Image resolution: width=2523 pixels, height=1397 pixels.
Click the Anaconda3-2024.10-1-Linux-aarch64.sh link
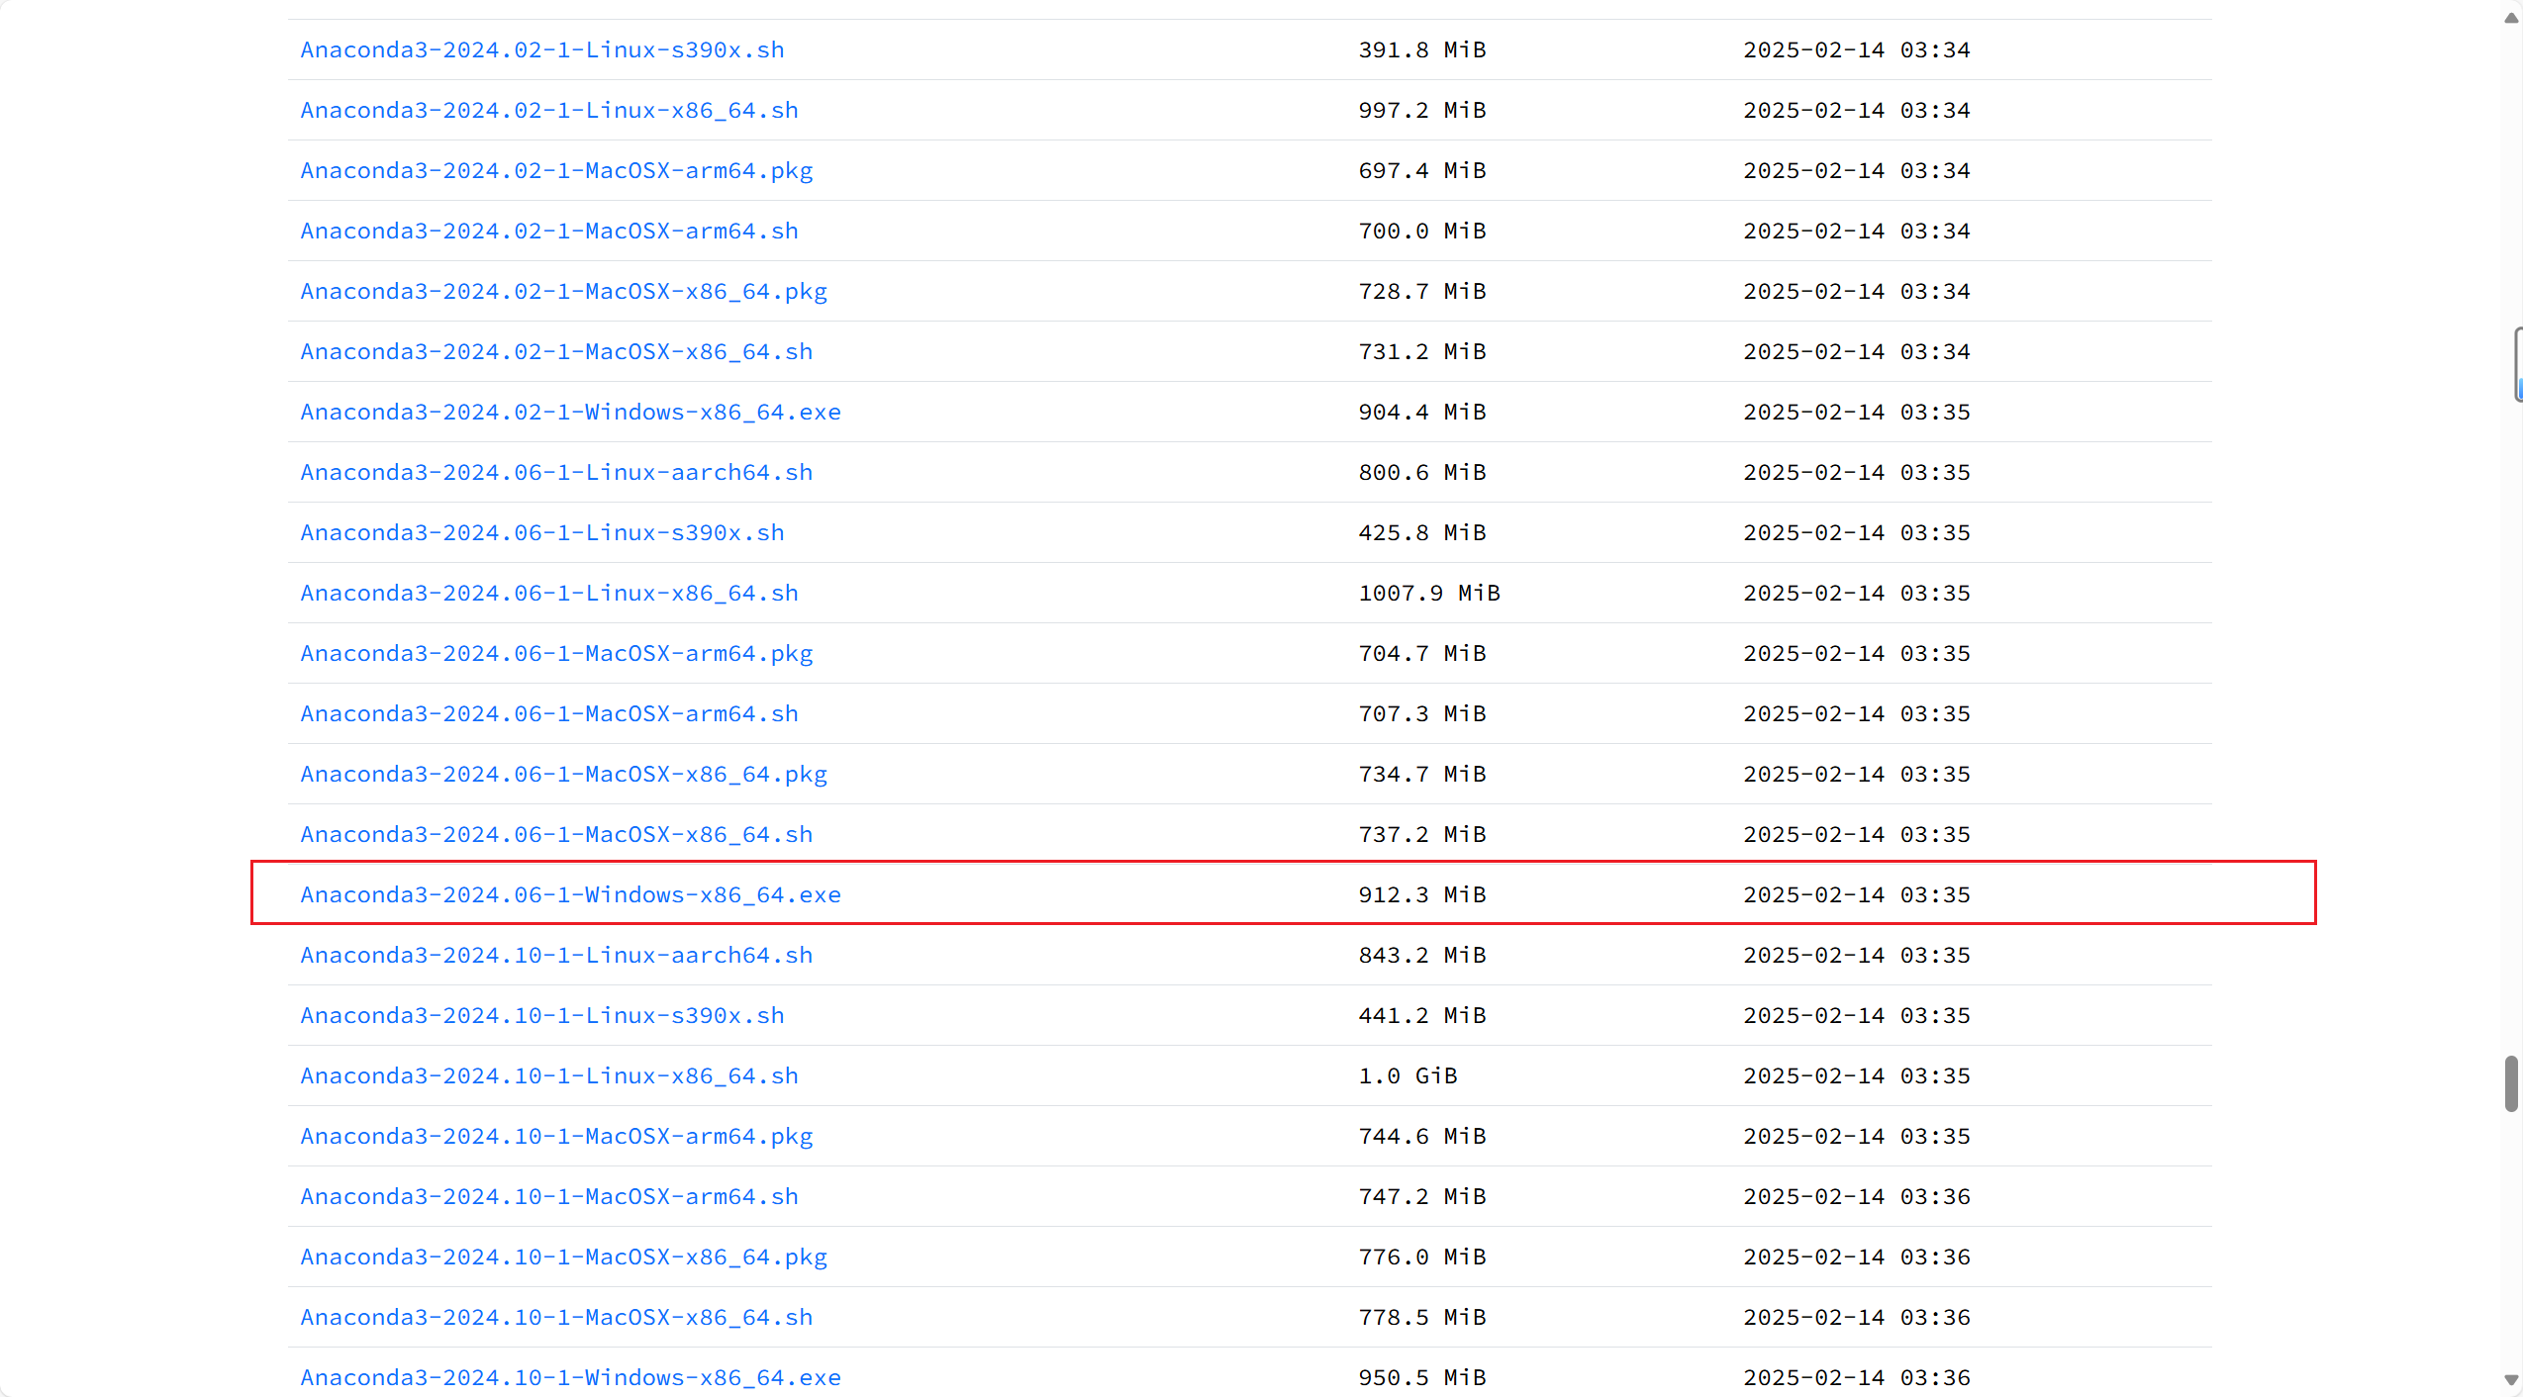pyautogui.click(x=556, y=955)
